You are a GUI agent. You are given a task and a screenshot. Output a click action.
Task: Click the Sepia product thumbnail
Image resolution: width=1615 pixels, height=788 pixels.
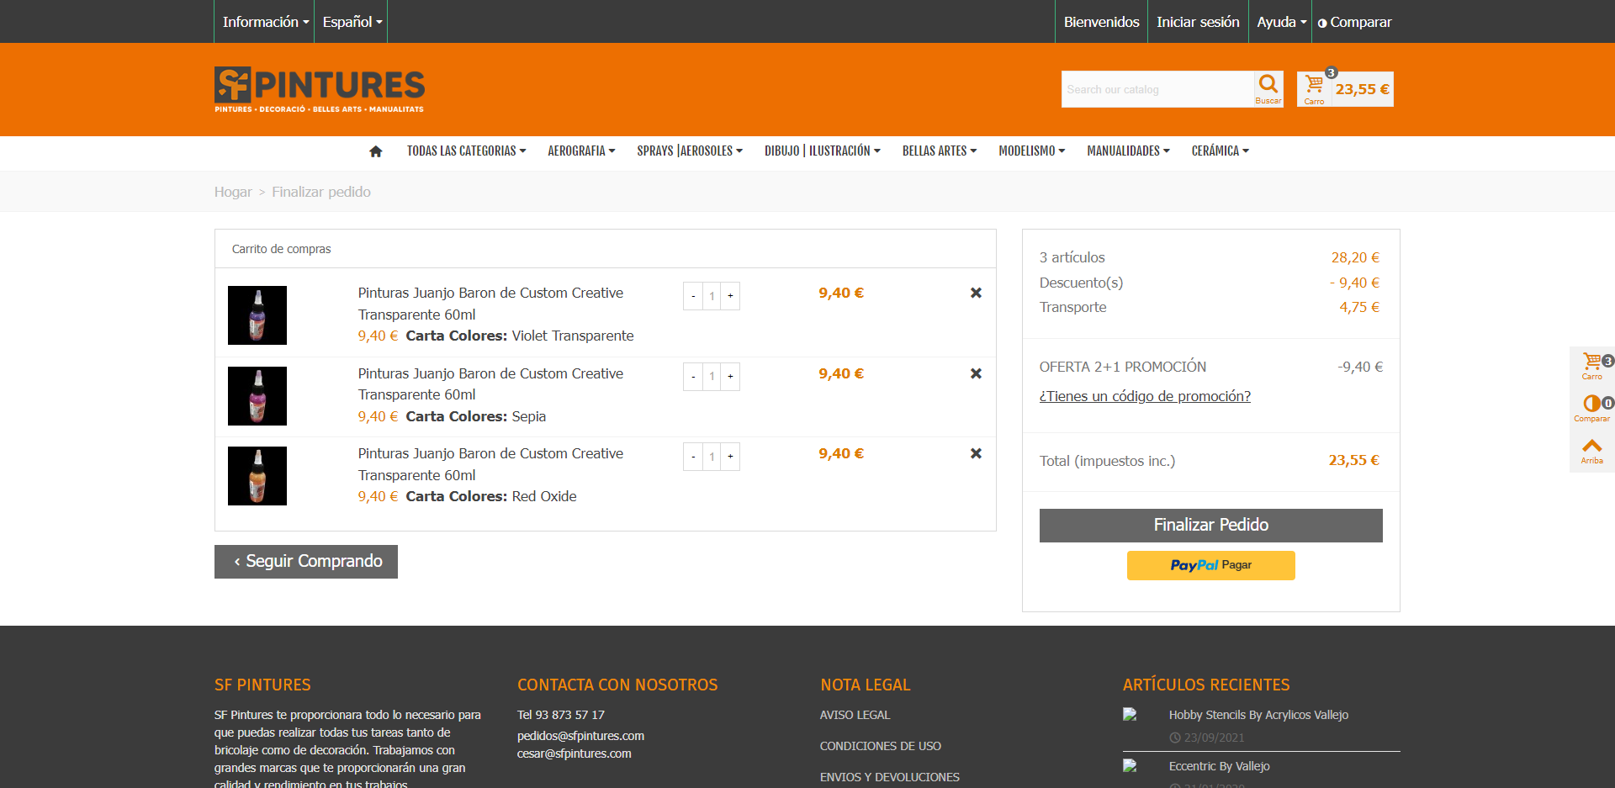click(257, 396)
